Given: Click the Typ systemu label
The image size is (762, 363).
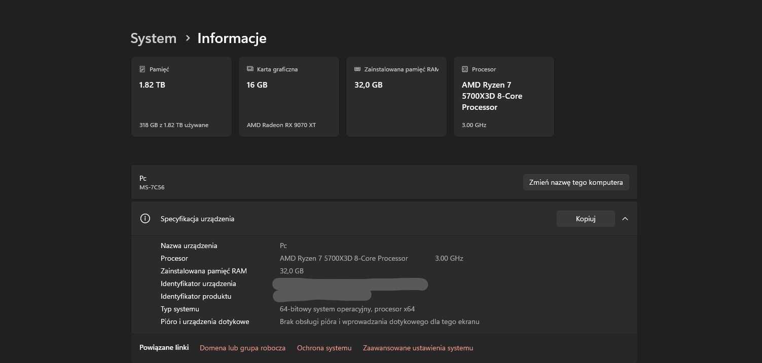Looking at the screenshot, I should pos(180,309).
